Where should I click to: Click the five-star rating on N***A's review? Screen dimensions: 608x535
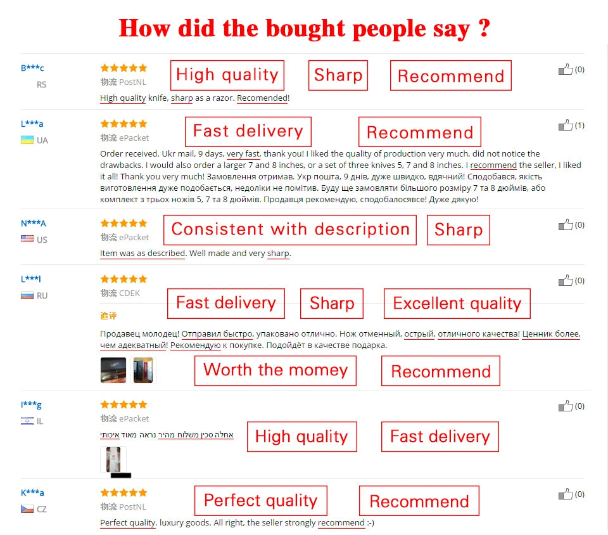pos(123,223)
